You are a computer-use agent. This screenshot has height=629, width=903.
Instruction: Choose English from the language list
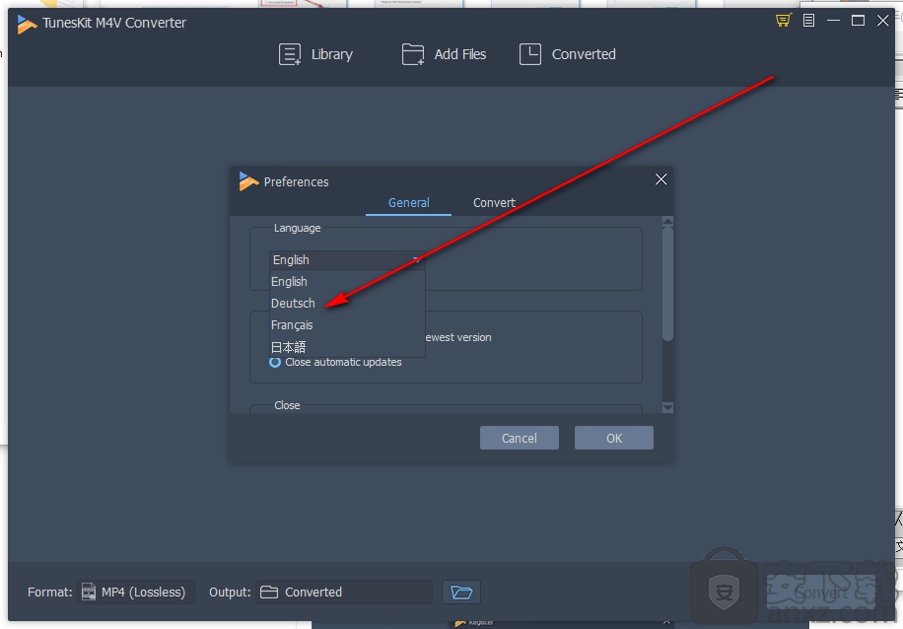tap(347, 282)
